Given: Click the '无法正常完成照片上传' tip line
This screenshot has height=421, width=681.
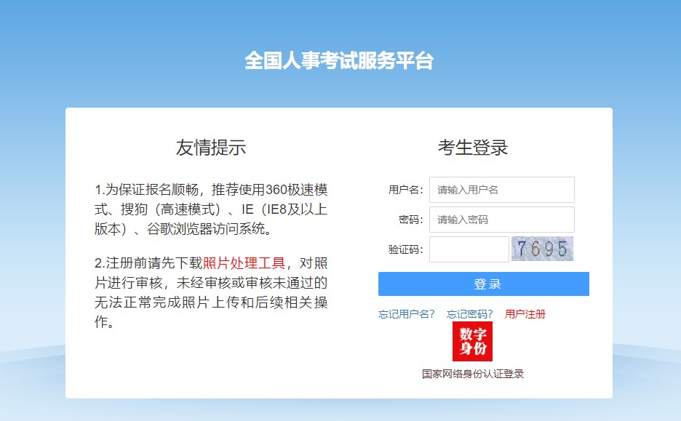Looking at the screenshot, I should click(x=211, y=302).
